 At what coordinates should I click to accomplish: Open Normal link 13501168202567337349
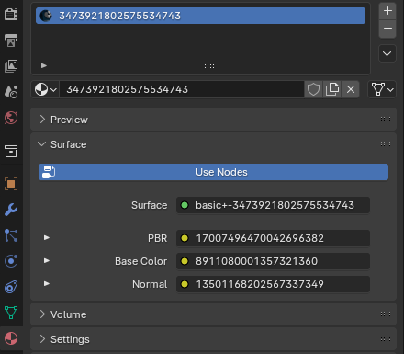[x=273, y=284]
